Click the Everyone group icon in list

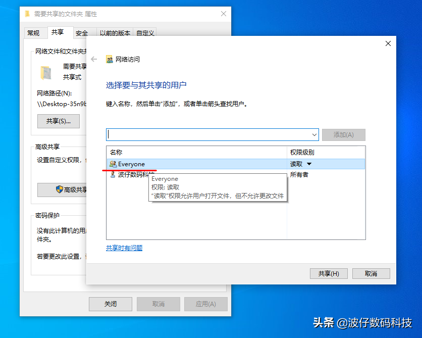[113, 164]
